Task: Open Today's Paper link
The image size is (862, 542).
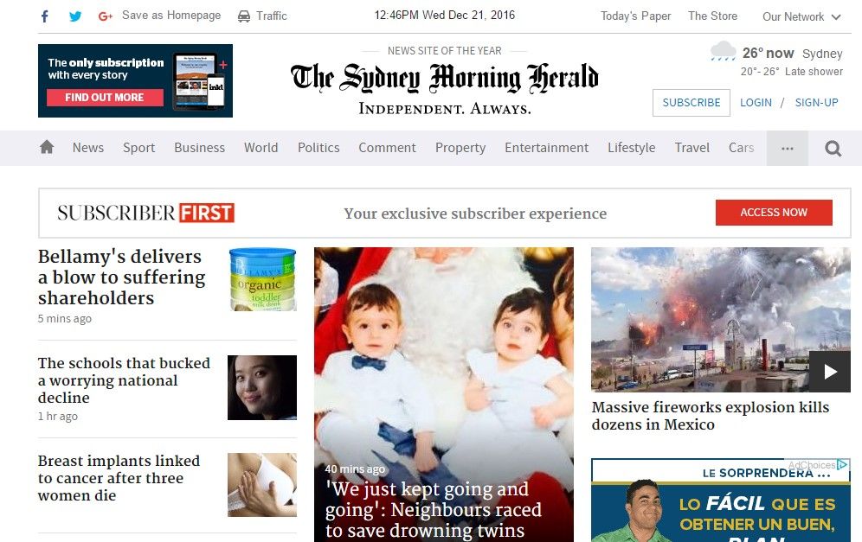Action: (x=635, y=16)
